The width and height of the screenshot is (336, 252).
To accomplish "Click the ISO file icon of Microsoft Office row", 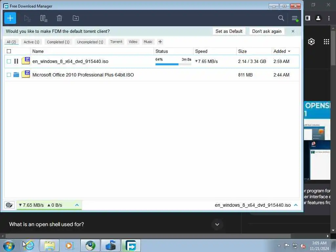I will click(26, 74).
